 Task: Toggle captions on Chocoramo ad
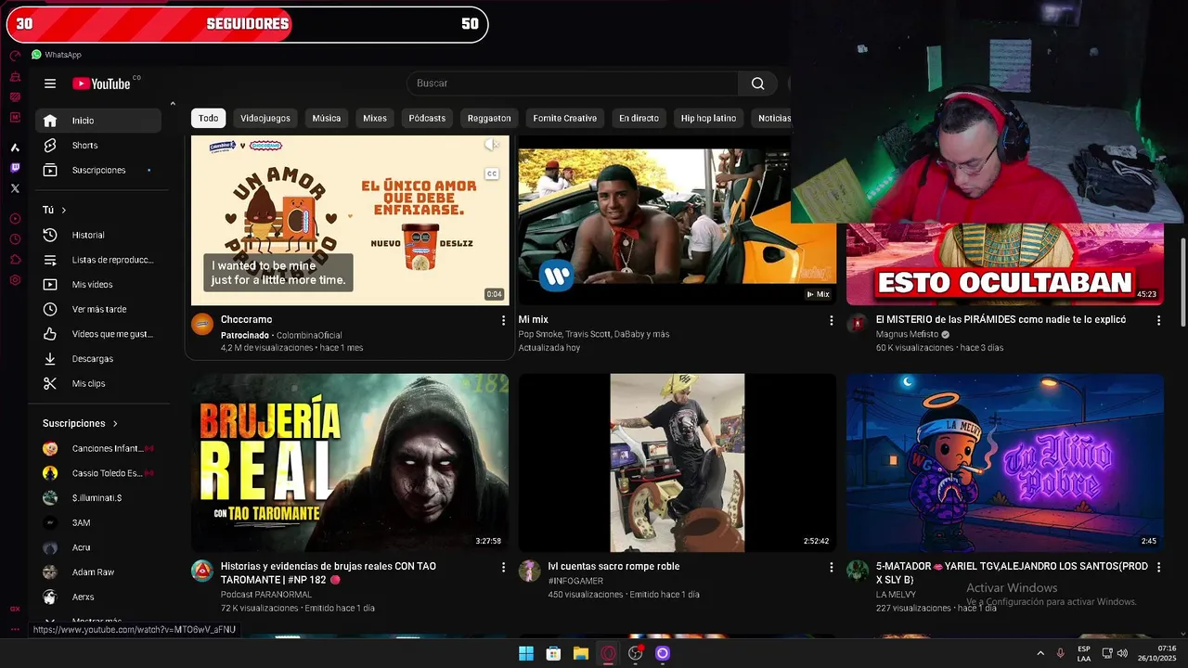point(492,173)
